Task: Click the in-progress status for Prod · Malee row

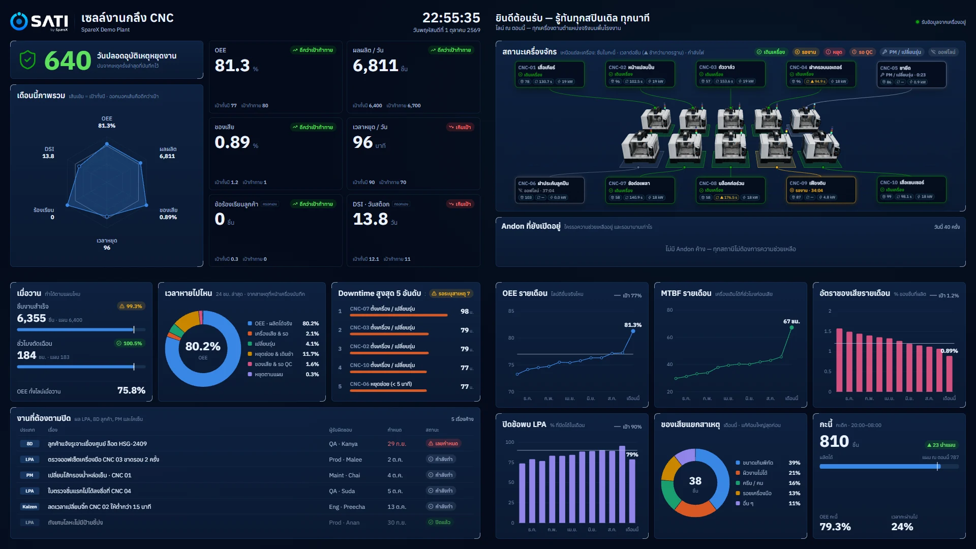Action: tap(440, 460)
